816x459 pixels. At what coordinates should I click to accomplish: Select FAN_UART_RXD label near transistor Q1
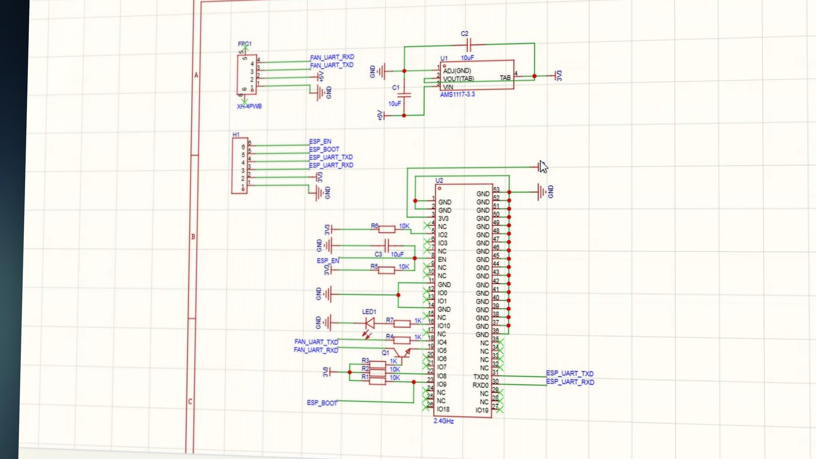[316, 350]
